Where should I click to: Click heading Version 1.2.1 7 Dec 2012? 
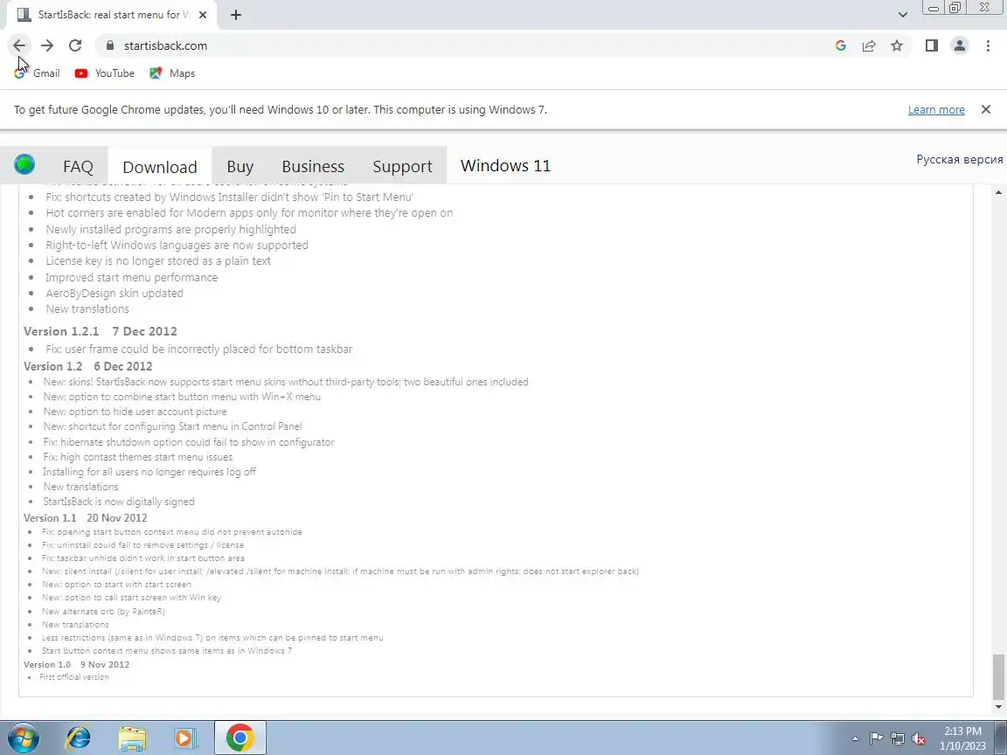101,331
